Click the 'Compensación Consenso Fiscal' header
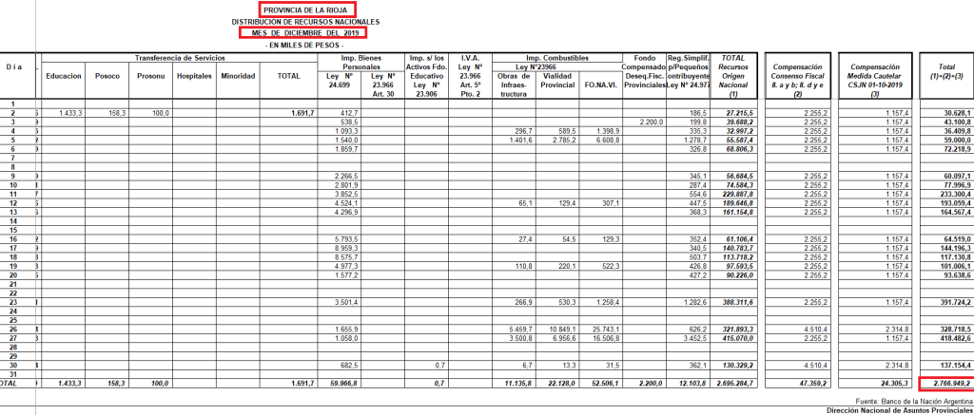The width and height of the screenshot is (974, 415). [x=800, y=76]
